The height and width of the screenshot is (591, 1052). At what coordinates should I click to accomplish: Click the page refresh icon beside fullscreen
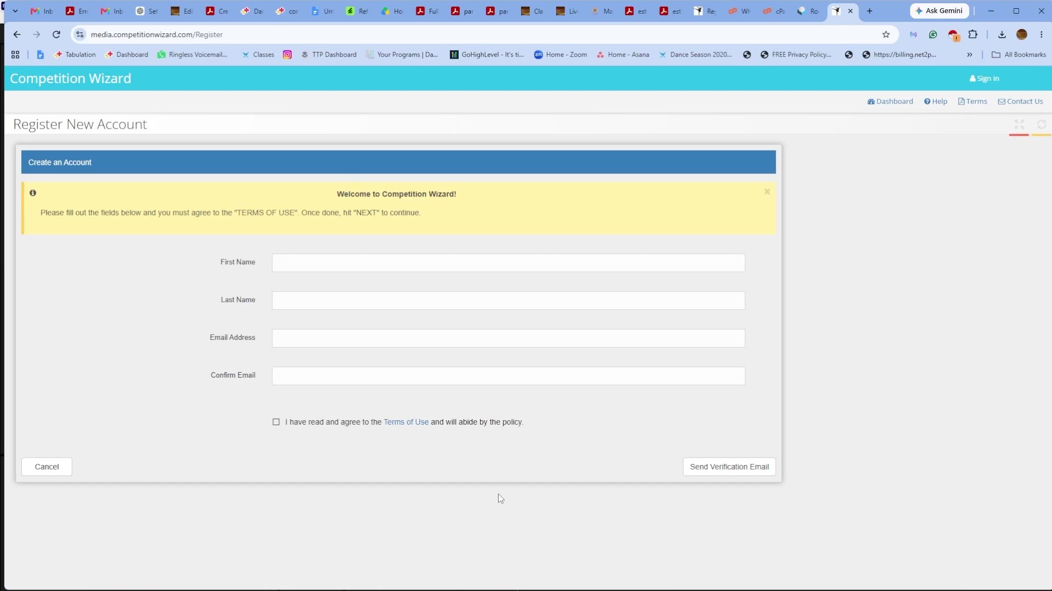point(1042,125)
